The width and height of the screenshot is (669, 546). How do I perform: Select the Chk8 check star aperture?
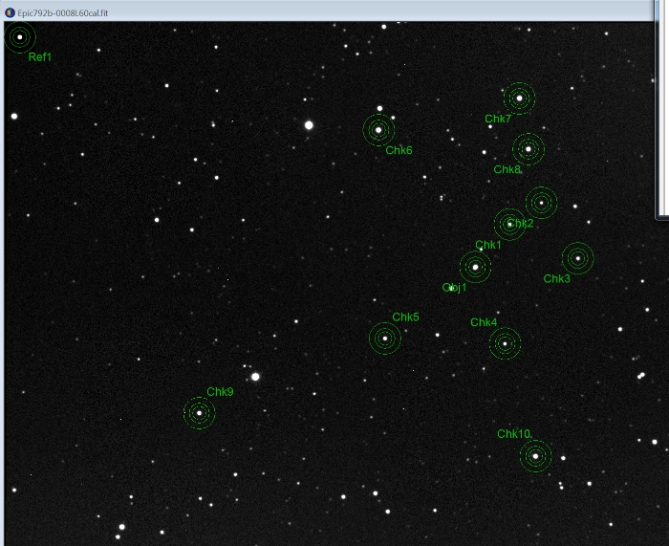point(528,148)
